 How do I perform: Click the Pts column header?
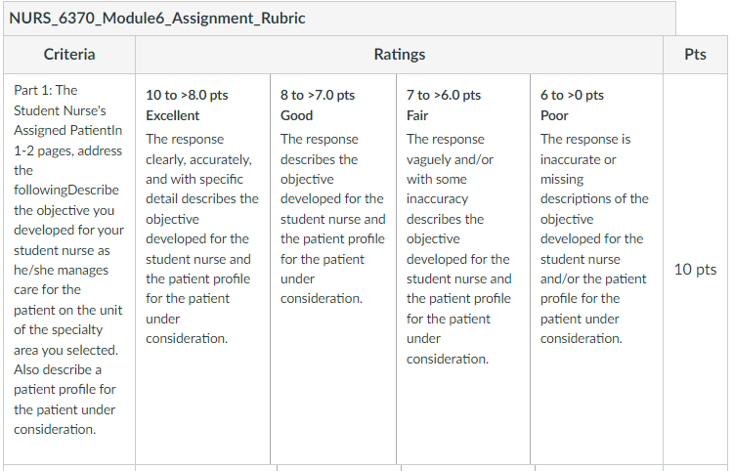695,55
